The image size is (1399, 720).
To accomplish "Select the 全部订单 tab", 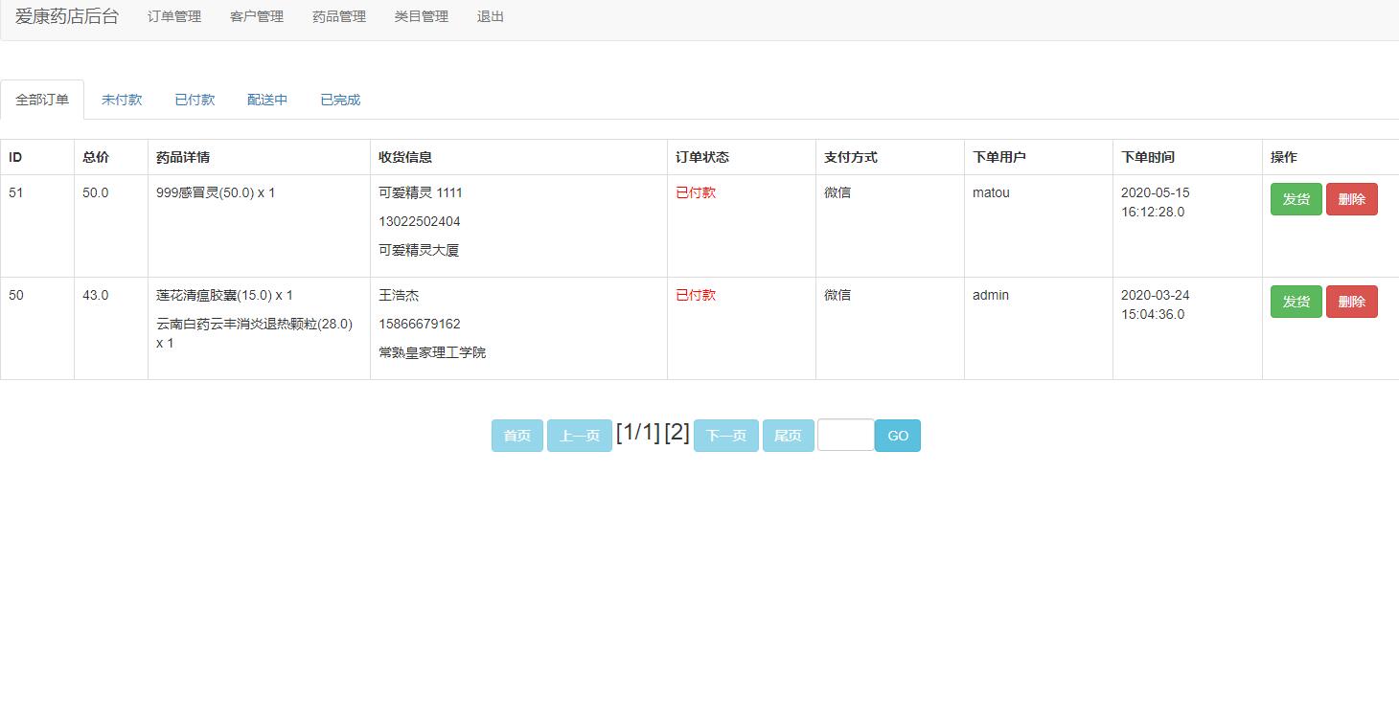I will click(x=42, y=99).
